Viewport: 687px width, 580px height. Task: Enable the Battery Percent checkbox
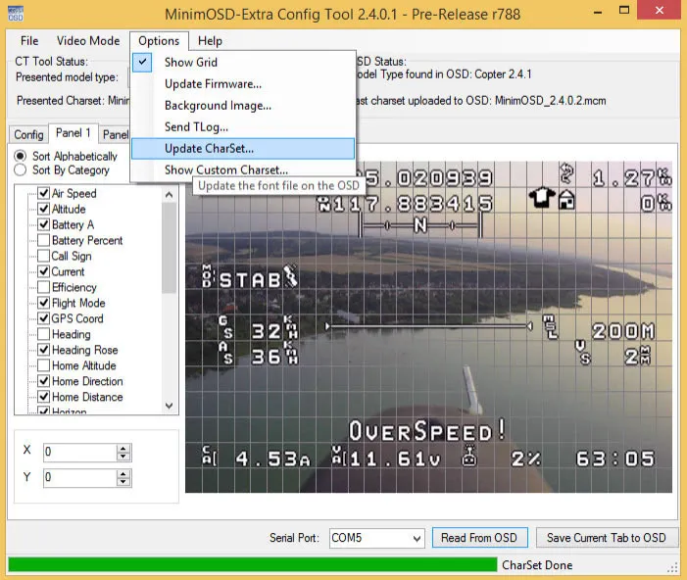tap(43, 241)
